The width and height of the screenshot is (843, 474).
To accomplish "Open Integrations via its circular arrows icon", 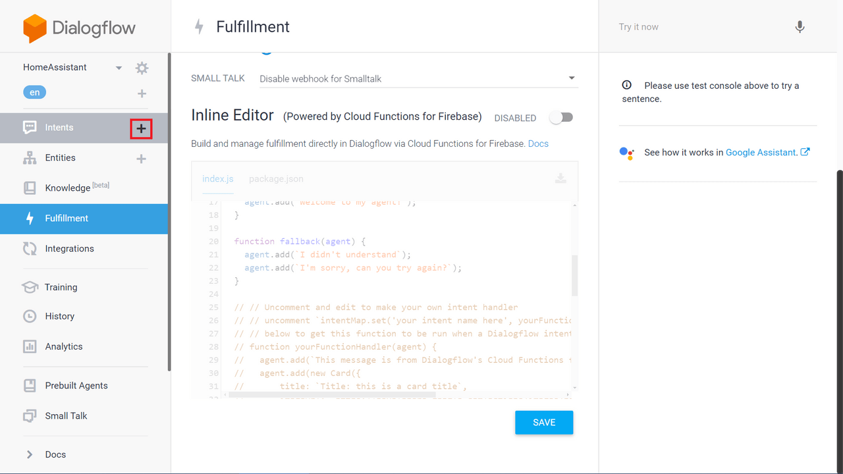I will (30, 249).
